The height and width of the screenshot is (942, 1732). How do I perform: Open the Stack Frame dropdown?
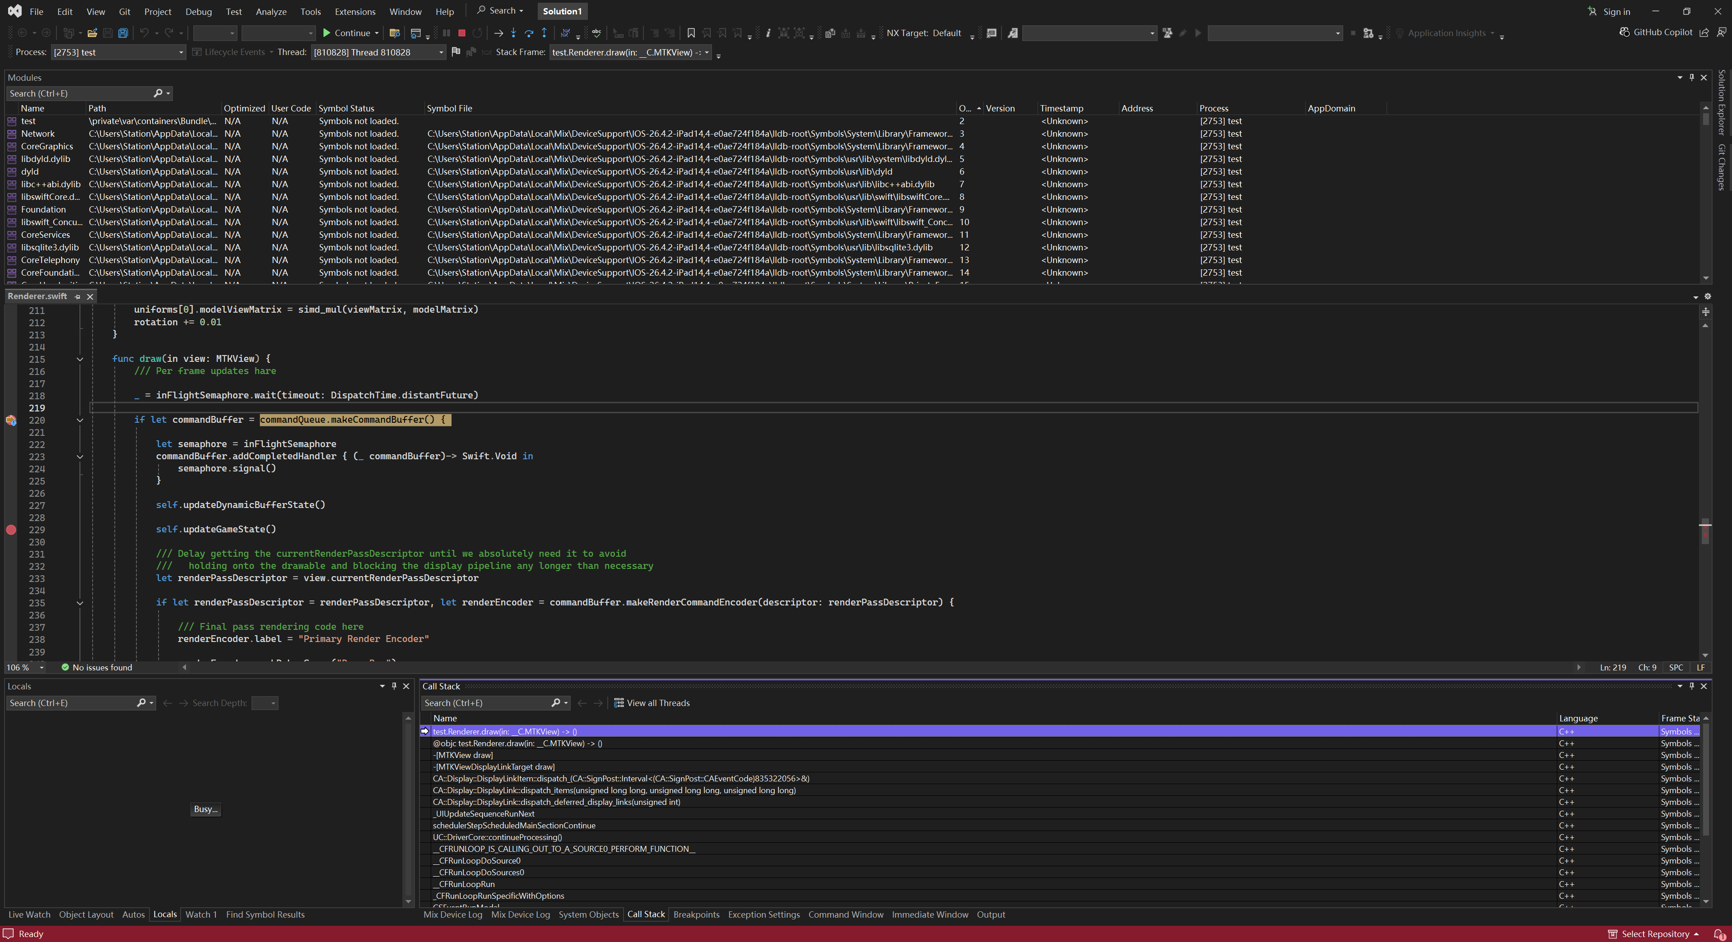(631, 52)
